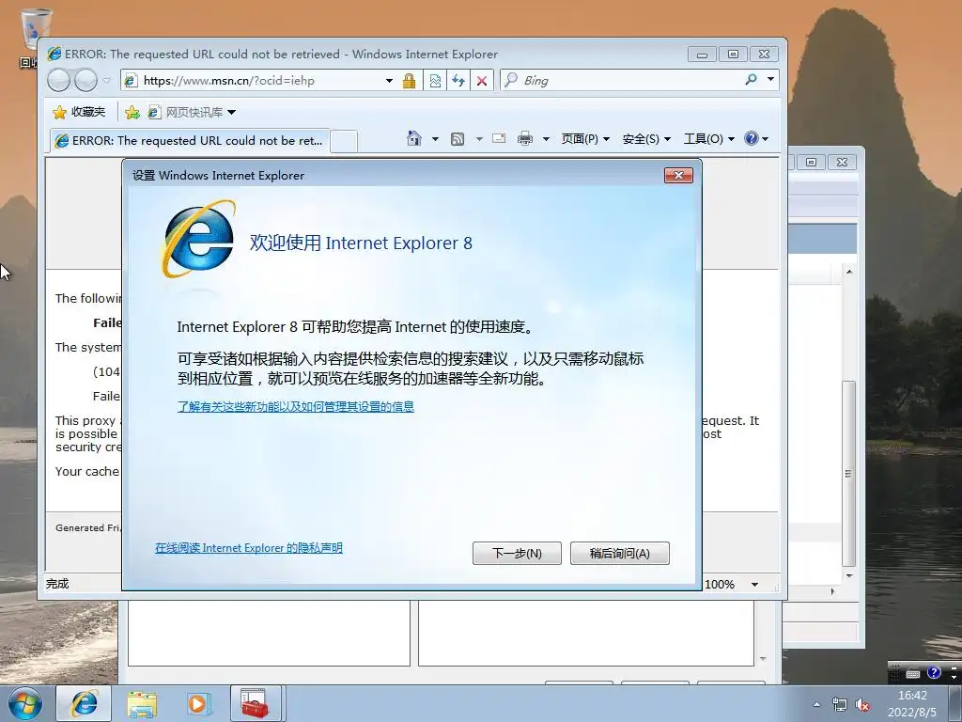Open 网页快讯库 web slice gallery
This screenshot has height=722, width=962.
pyautogui.click(x=192, y=113)
